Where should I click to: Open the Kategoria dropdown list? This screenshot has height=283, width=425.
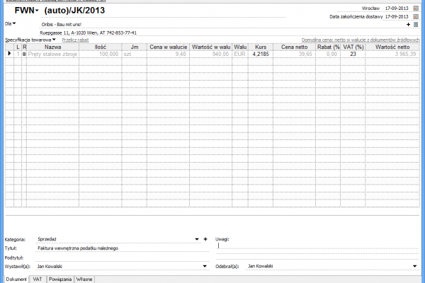point(196,239)
